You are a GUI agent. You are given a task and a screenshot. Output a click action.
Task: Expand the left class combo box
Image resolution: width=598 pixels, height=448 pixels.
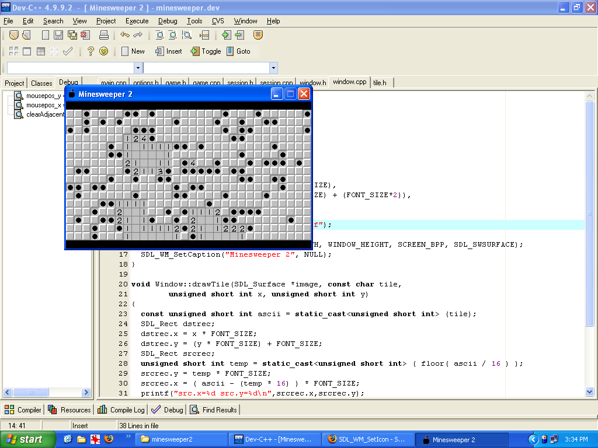pyautogui.click(x=138, y=68)
